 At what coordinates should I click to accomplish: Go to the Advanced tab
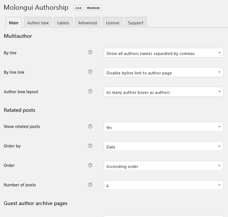(x=88, y=23)
